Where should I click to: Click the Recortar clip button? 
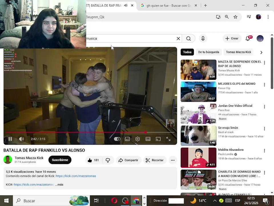pyautogui.click(x=154, y=160)
